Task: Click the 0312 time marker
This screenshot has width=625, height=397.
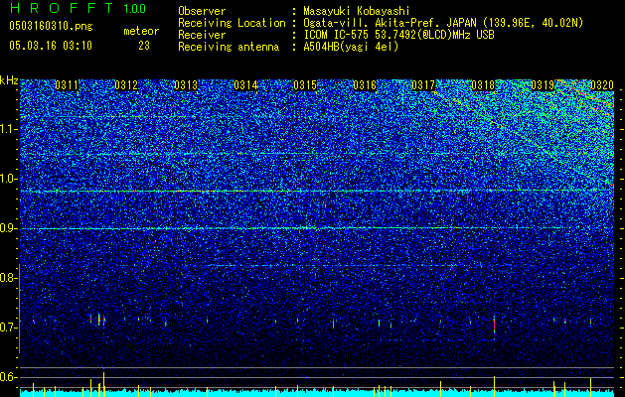Action: pyautogui.click(x=126, y=85)
